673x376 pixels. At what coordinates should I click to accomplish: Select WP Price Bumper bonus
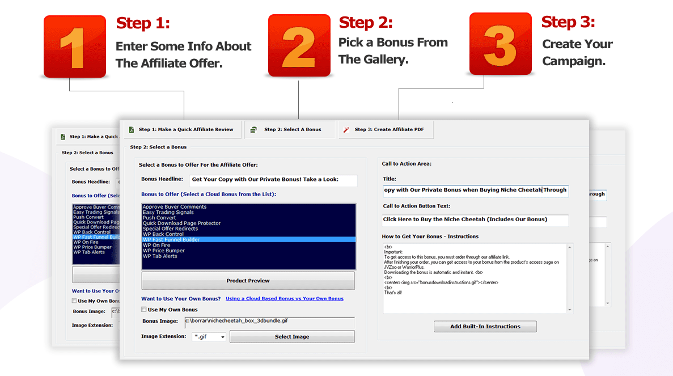[248, 251]
